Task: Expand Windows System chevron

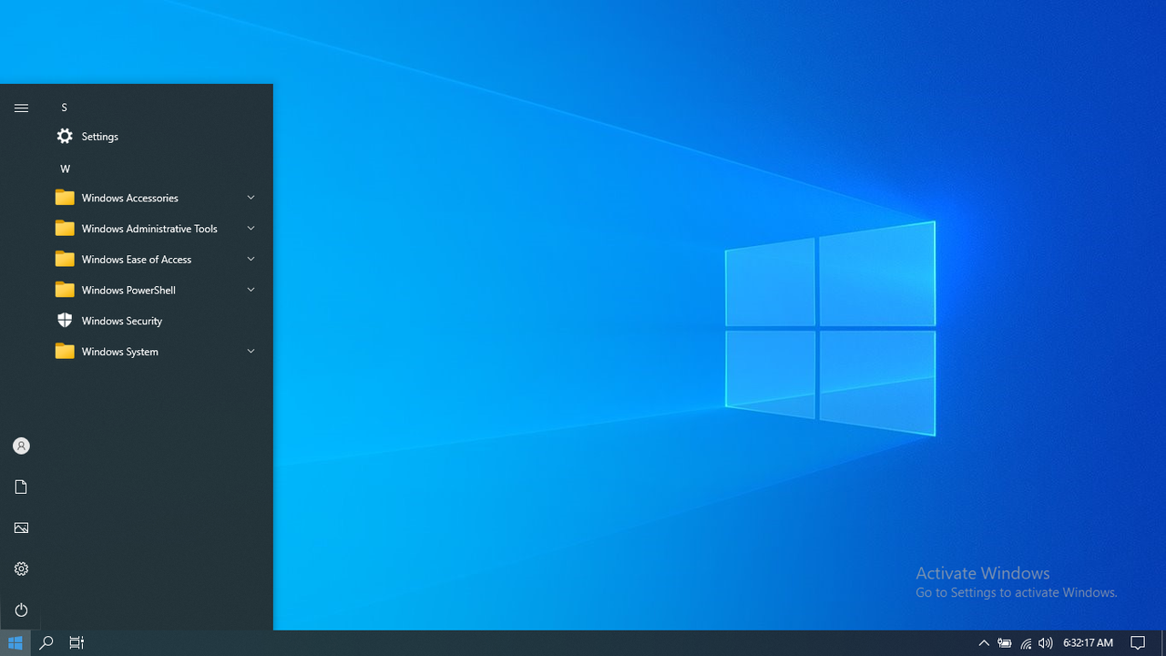Action: click(251, 351)
